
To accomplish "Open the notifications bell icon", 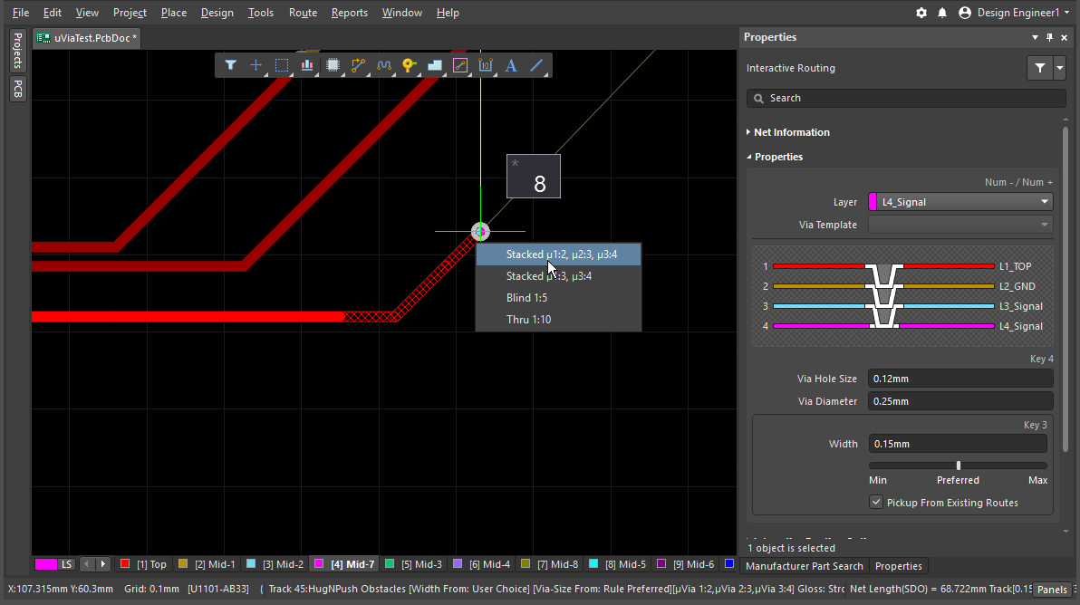I will [942, 13].
